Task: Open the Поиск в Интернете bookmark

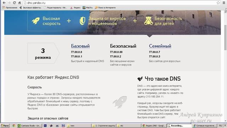Action: (105, 7)
